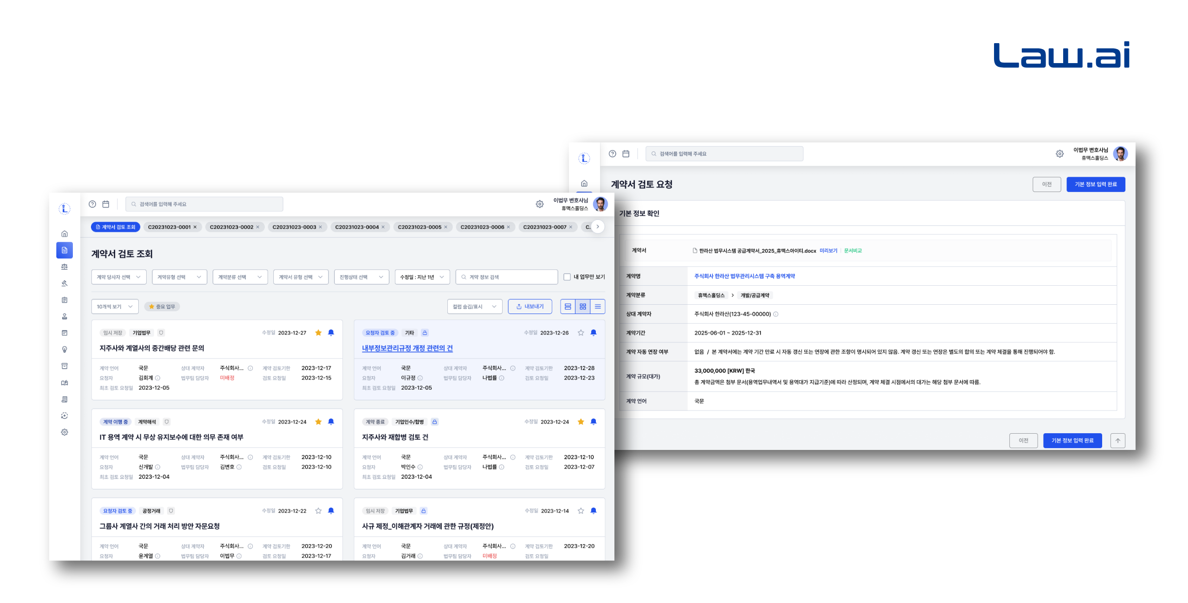This screenshot has height=603, width=1188.
Task: Toggle notification bell on 지주사와 재합병 검토 건
Action: click(594, 422)
